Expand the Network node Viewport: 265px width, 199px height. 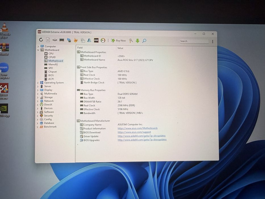pos(38,101)
